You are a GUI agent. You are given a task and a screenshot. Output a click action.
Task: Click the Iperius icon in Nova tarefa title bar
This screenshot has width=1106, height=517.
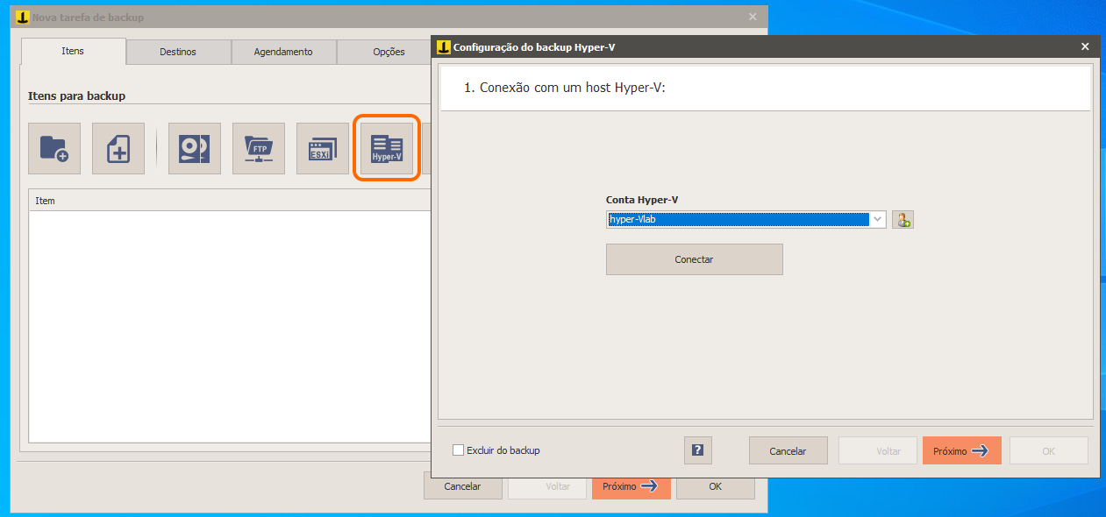[x=23, y=17]
